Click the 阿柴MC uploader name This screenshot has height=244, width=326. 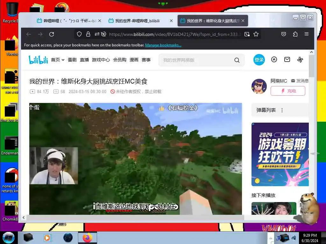click(279, 81)
